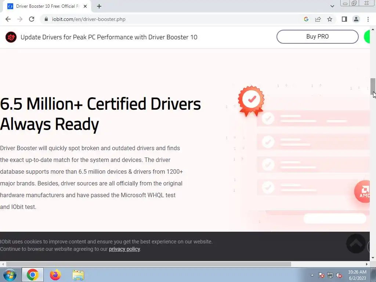Toggle the browser side panel
The width and height of the screenshot is (376, 282).
(x=344, y=19)
